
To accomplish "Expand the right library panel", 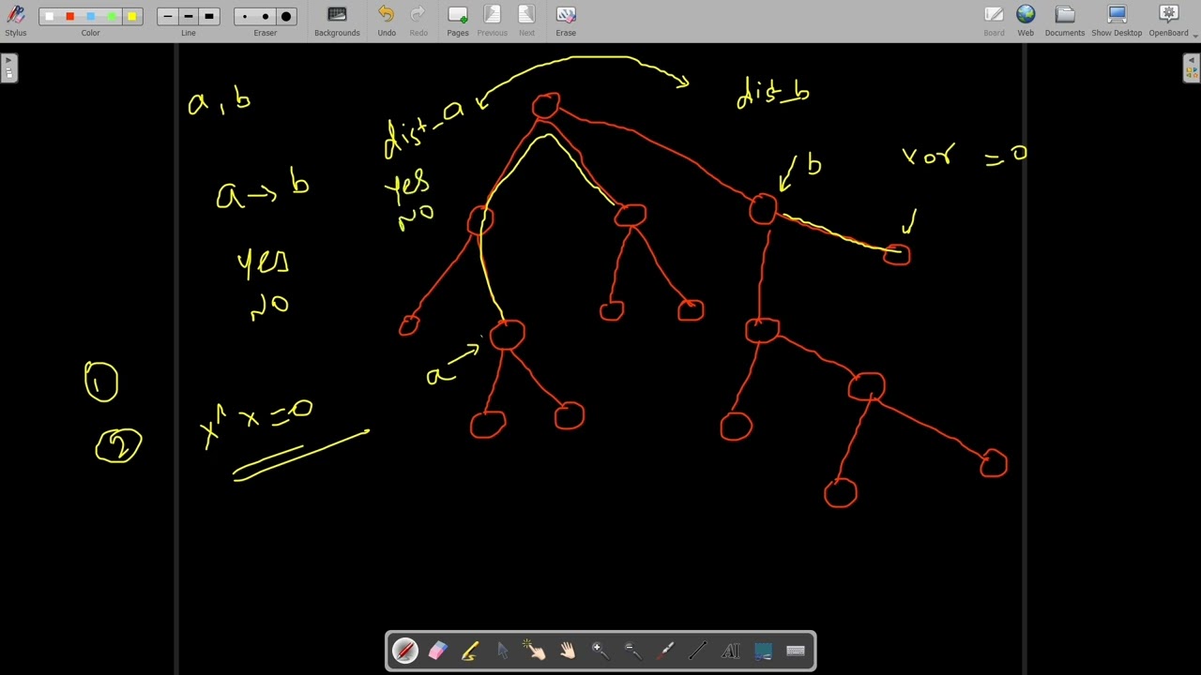I will 1192,68.
